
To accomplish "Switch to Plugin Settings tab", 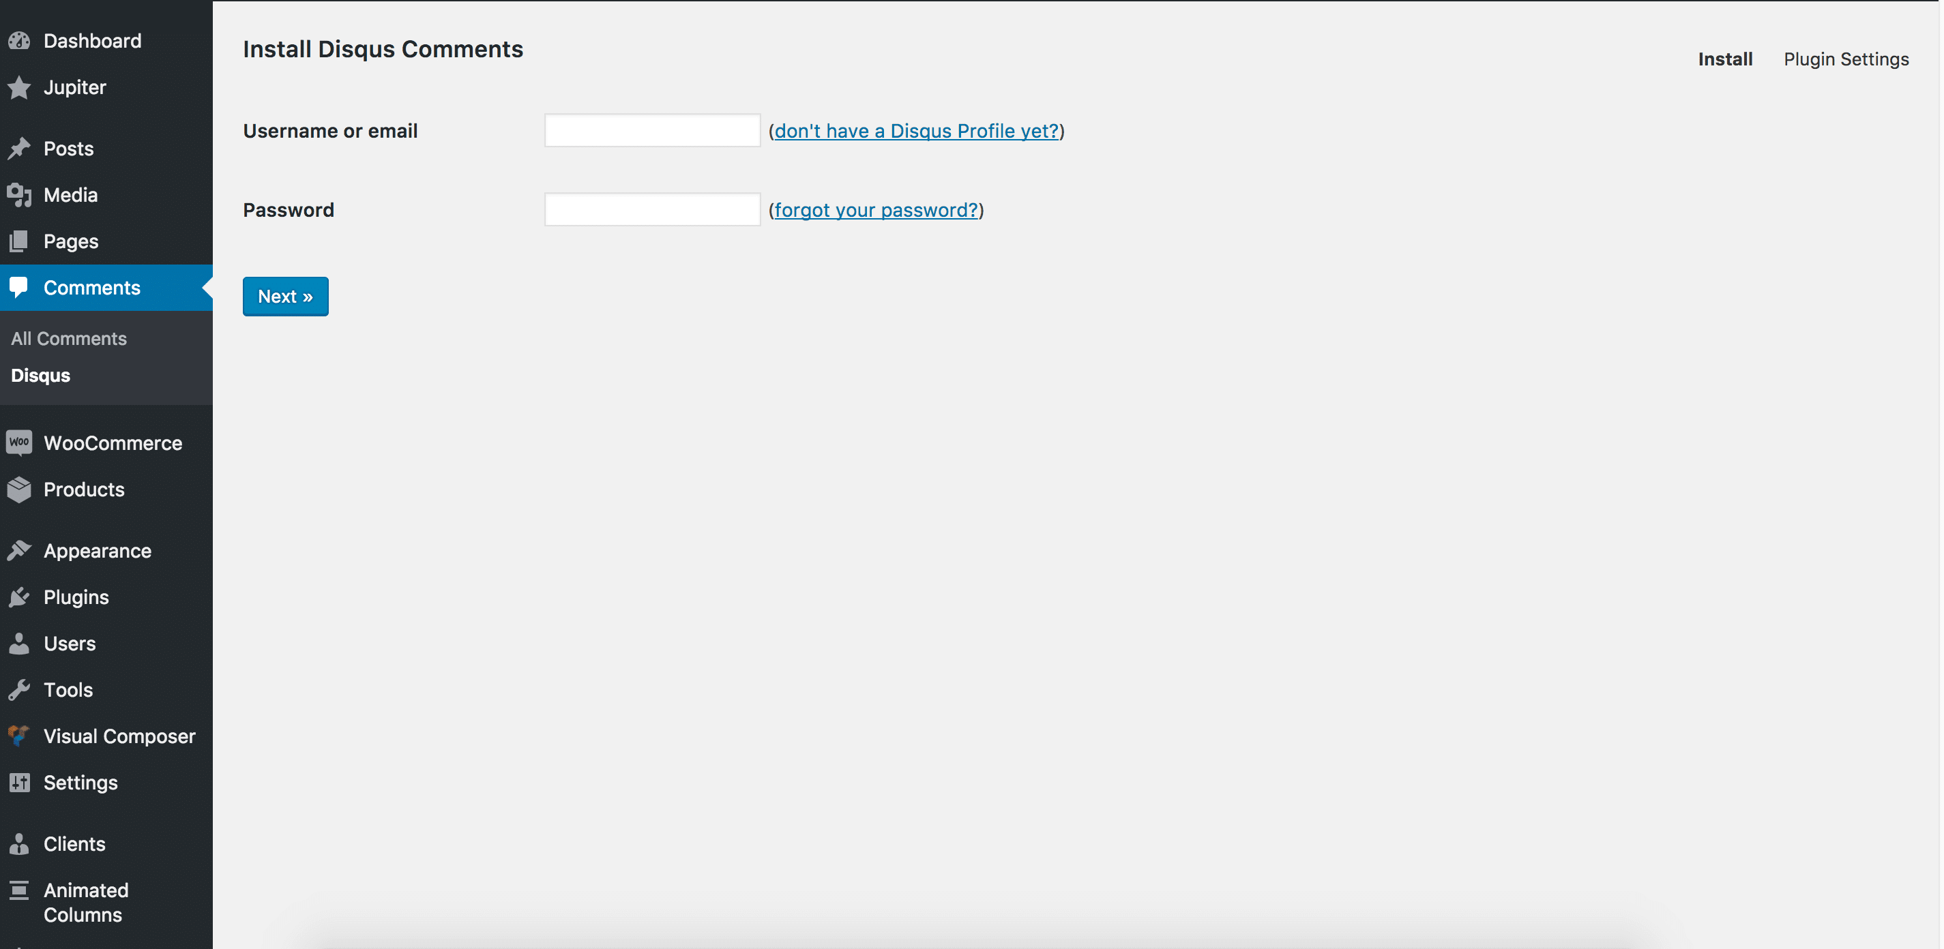I will pos(1846,59).
